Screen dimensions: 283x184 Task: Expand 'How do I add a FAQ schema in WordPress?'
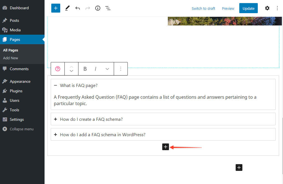55,135
